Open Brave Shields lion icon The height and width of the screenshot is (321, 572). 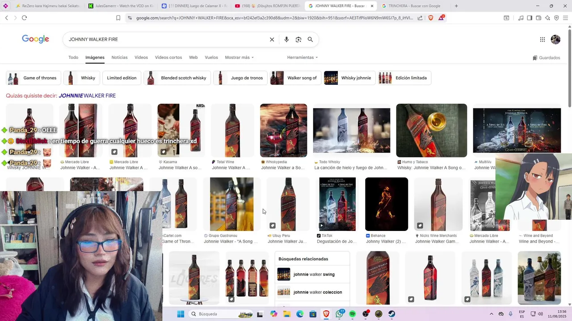(x=431, y=18)
